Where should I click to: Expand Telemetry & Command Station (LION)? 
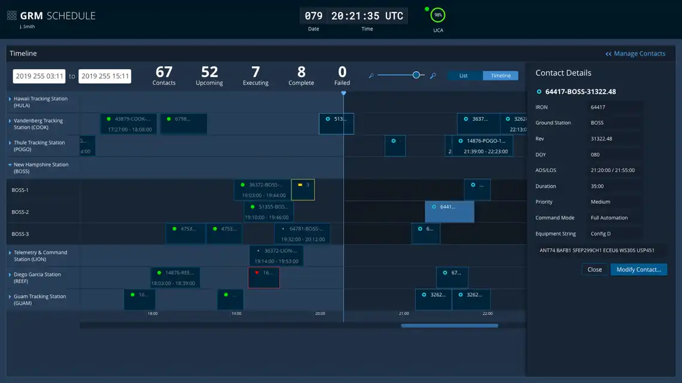point(10,253)
